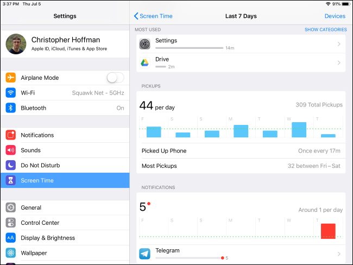Tap the Do Not Disturb moon icon
The width and height of the screenshot is (353, 265).
click(x=11, y=165)
